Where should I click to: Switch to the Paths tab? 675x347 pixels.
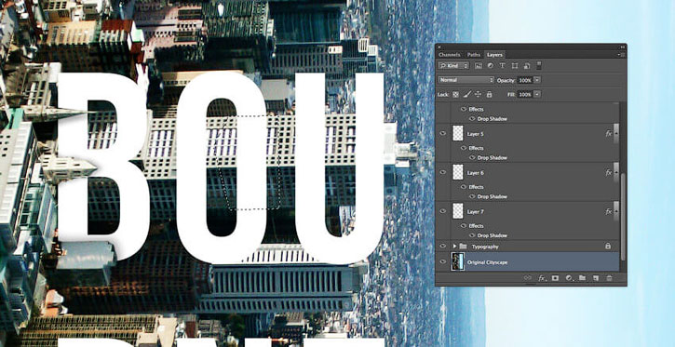click(x=474, y=55)
